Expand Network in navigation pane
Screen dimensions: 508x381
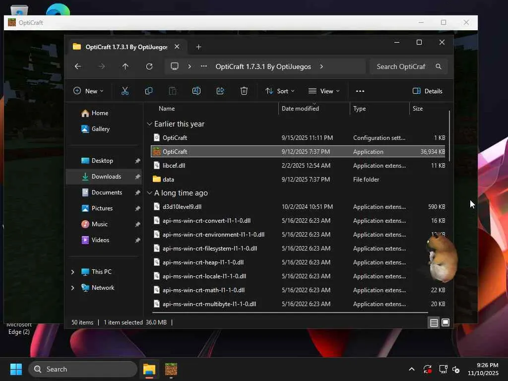pos(72,288)
